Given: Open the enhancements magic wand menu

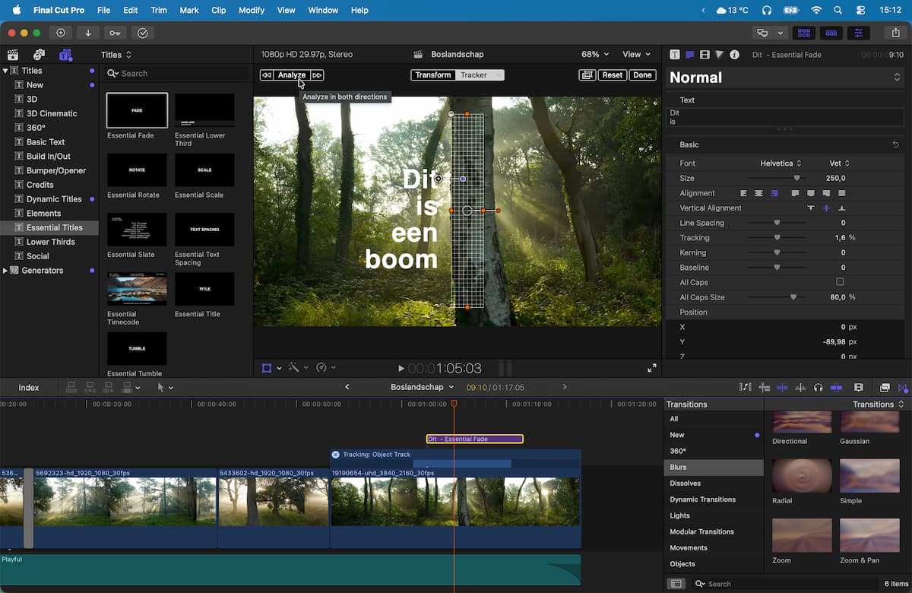Looking at the screenshot, I should 298,368.
